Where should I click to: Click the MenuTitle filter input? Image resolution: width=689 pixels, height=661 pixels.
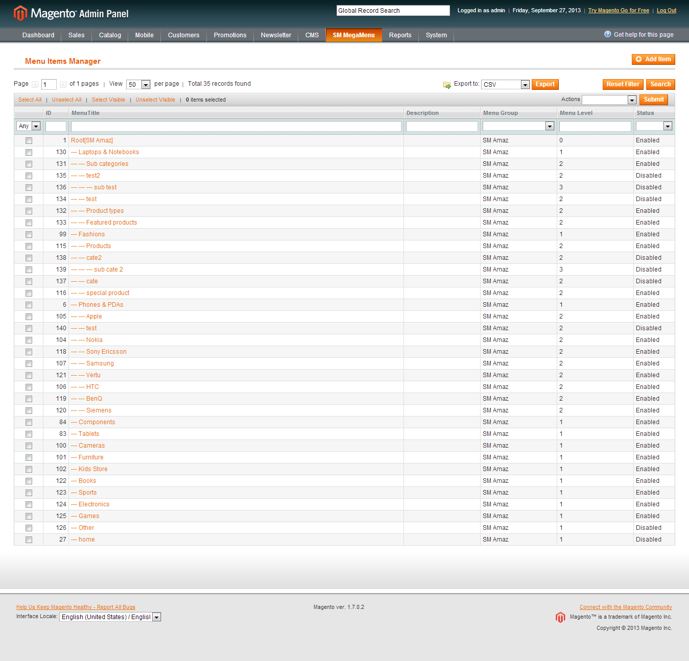pyautogui.click(x=236, y=126)
